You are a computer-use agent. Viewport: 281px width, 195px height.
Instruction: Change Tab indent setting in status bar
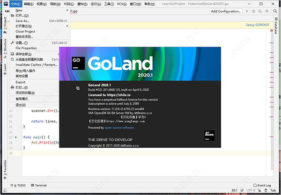pyautogui.click(x=273, y=190)
